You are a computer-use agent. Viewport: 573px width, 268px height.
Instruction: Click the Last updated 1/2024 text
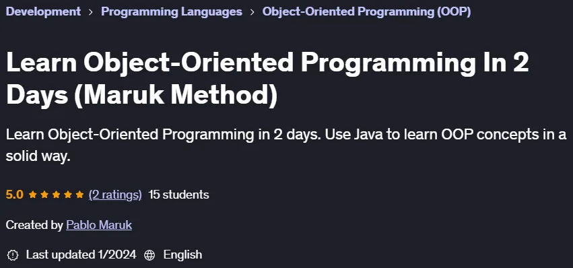(81, 255)
